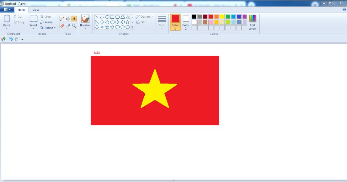
Task: Pick the Color picker eyedropper tool
Action: coord(68,26)
